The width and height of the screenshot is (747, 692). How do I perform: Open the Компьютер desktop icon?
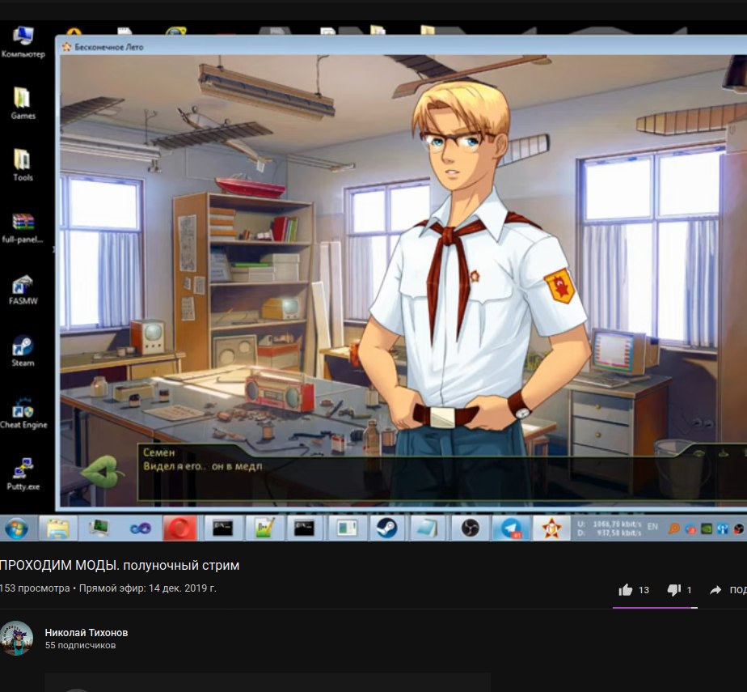[x=23, y=42]
